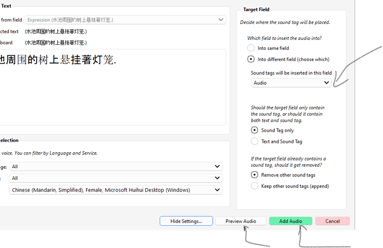Open the Audio target field dropdown
Screen dimensions: 383x248
pos(291,82)
